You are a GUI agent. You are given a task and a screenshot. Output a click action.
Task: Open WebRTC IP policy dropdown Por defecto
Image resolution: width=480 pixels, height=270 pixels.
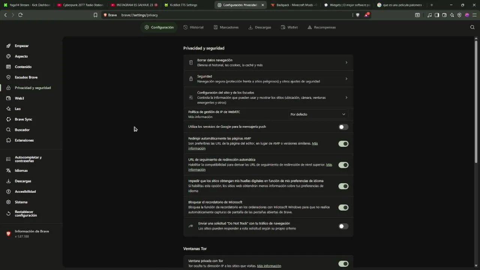pos(318,114)
